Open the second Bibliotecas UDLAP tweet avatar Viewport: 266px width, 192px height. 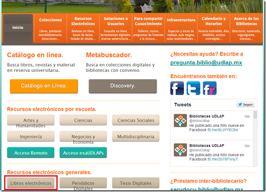(x=180, y=150)
